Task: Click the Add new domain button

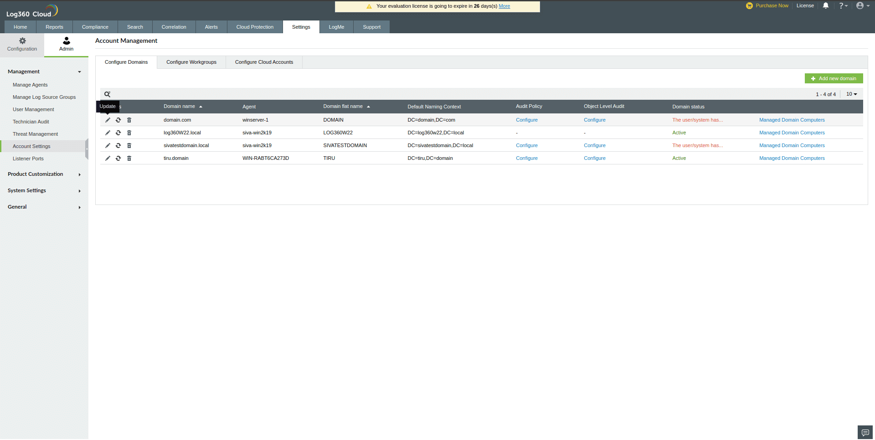Action: (x=834, y=78)
